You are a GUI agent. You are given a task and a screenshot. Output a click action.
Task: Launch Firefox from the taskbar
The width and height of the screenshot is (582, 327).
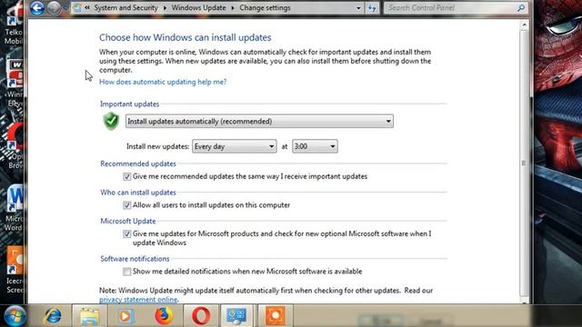coord(164,316)
